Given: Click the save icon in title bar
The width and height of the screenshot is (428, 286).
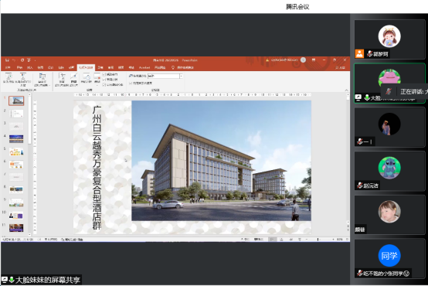Looking at the screenshot, I should point(7,60).
